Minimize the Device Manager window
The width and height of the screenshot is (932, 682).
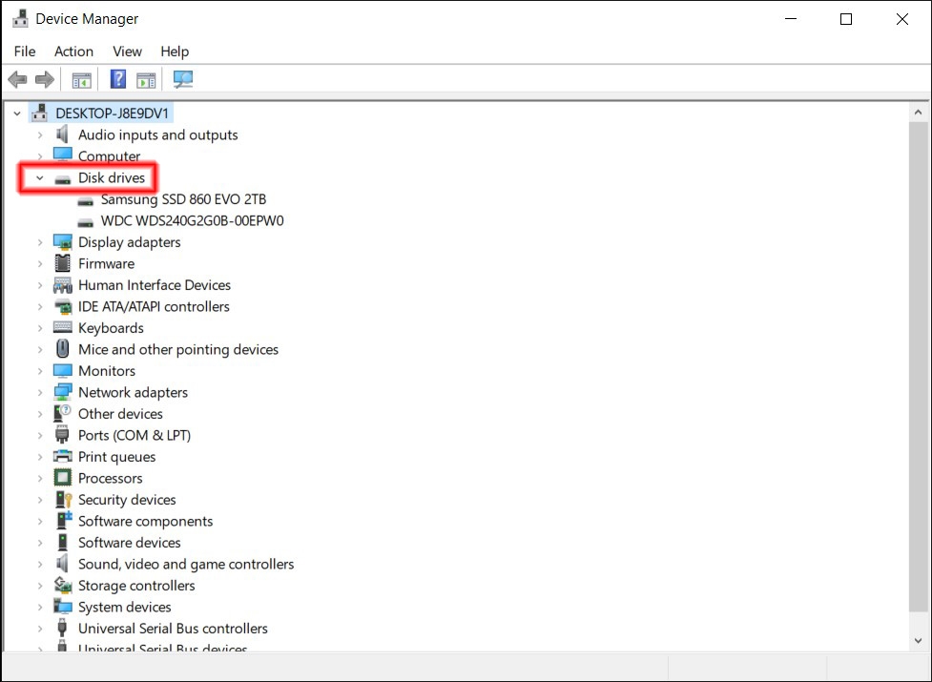(791, 19)
